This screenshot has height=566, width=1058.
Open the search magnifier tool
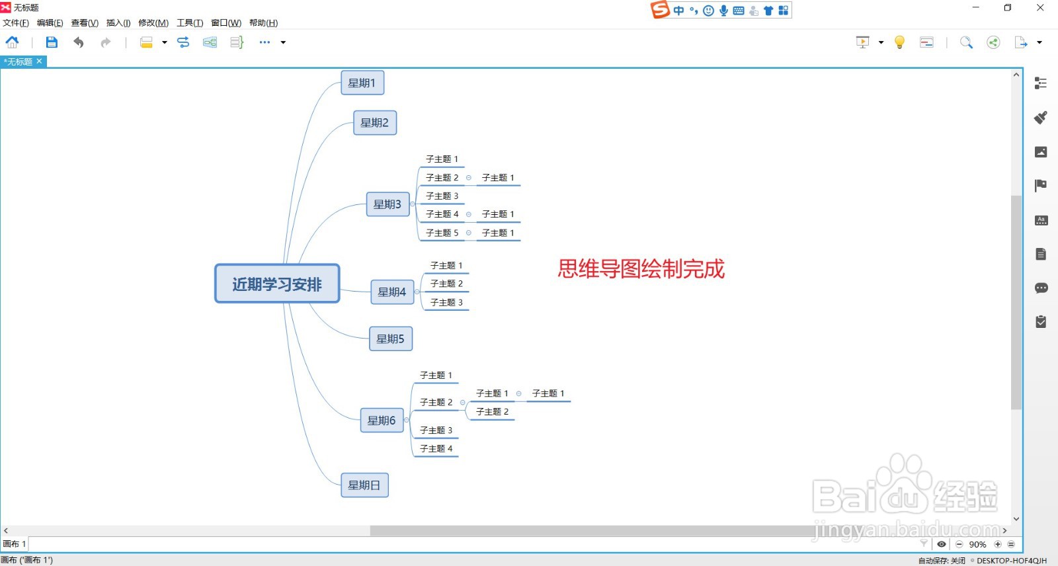click(x=966, y=42)
